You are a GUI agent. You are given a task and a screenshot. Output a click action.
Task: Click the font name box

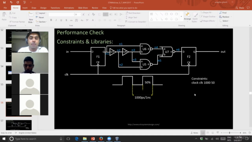click(61, 15)
